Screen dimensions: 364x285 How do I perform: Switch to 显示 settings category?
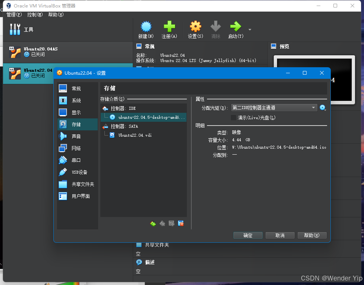click(77, 112)
